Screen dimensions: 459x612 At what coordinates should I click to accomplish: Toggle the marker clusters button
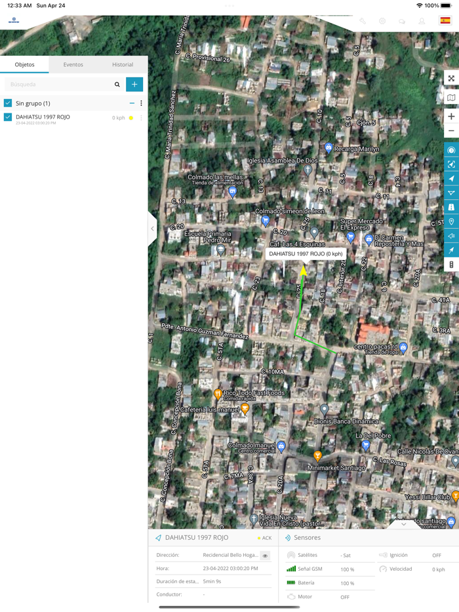point(451,150)
